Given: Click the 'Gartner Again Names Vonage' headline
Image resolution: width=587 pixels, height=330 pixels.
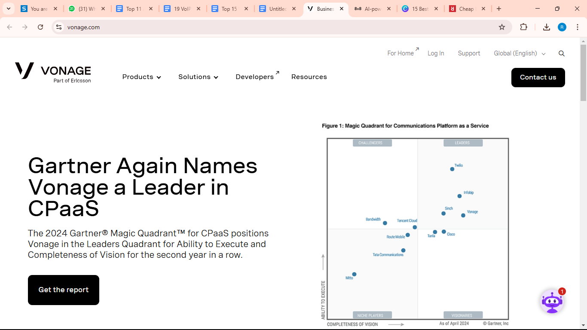Looking at the screenshot, I should point(143,187).
